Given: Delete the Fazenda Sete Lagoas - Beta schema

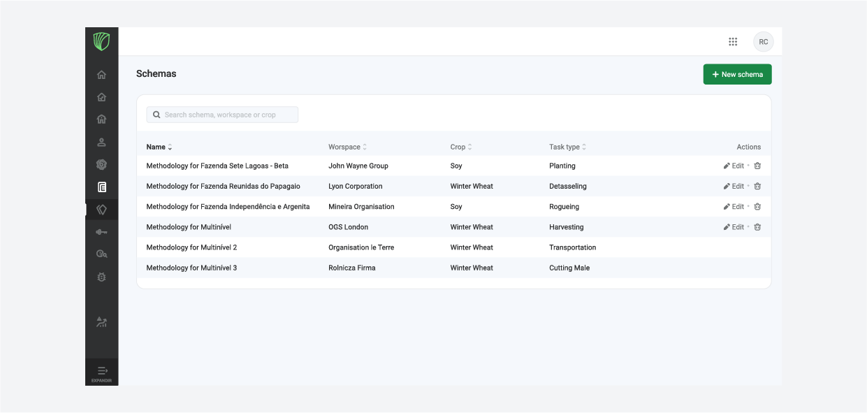Looking at the screenshot, I should pyautogui.click(x=757, y=166).
